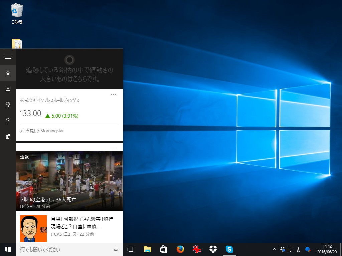The image size is (342, 256).
Task: Open the Cortana hamburger menu
Action: coord(8,57)
